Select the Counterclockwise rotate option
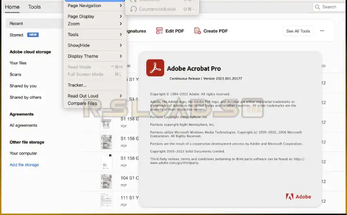 (x=162, y=9)
